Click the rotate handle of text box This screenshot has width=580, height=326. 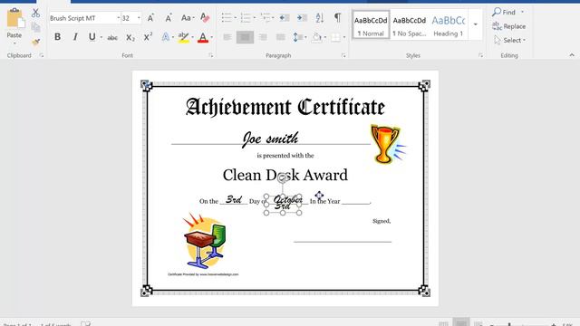[283, 178]
